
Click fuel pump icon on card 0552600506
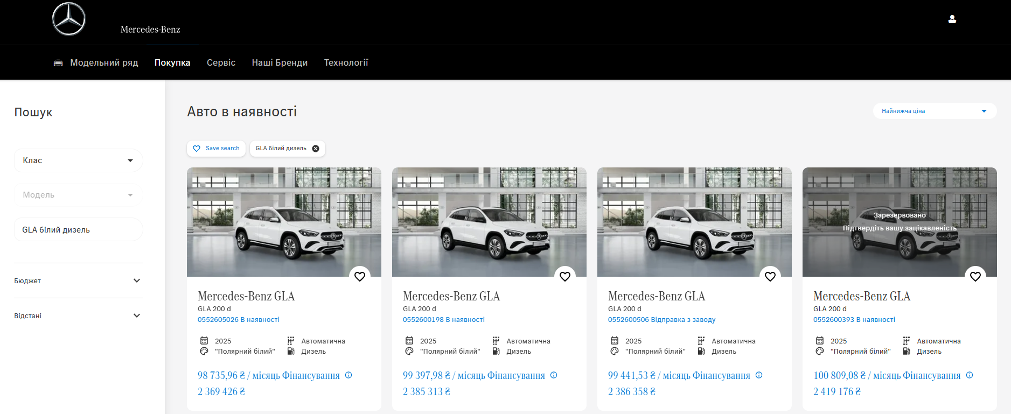click(x=701, y=351)
